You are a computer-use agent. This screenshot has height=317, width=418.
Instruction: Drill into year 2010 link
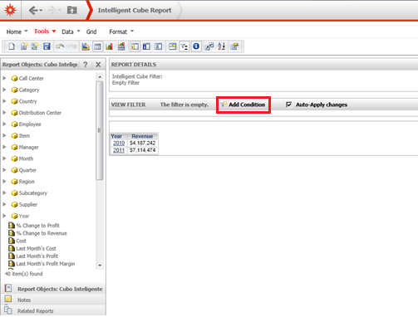click(119, 143)
